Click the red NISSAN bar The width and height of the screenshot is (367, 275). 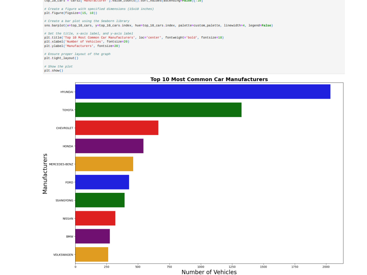click(95, 218)
